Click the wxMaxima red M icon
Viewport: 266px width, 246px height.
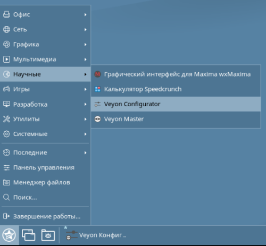tap(97, 74)
